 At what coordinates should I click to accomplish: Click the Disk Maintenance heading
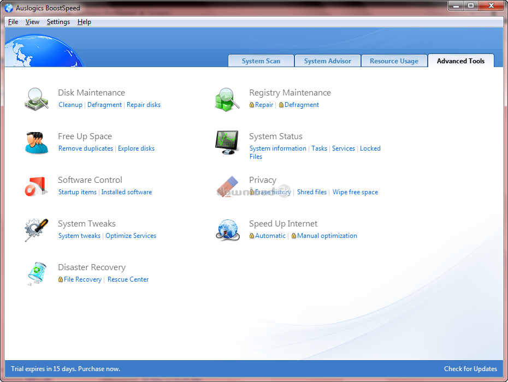pos(91,93)
